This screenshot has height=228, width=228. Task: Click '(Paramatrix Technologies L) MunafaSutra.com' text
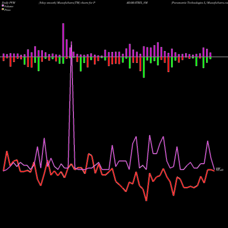click(x=199, y=3)
